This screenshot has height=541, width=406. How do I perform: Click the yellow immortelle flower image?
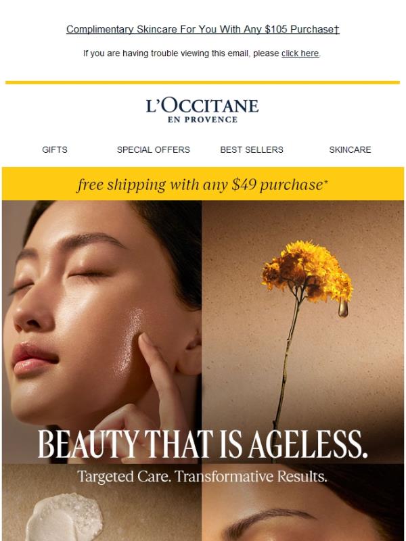(x=307, y=273)
